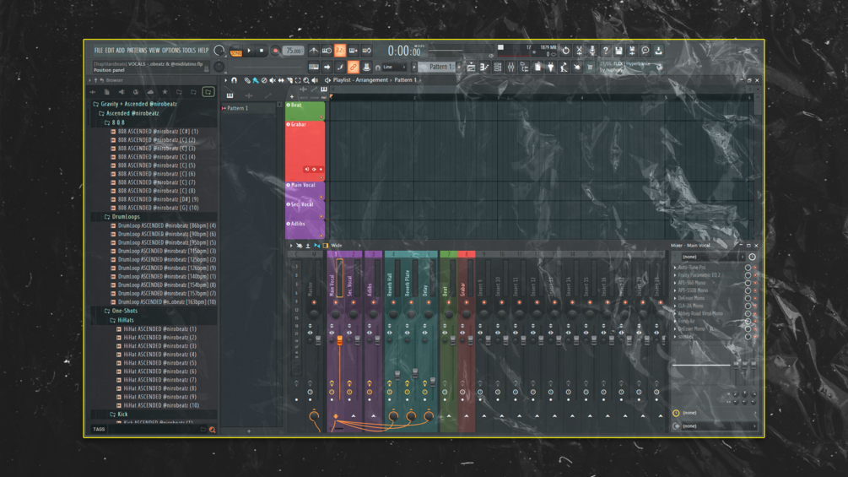Click the Play button in transport

[x=249, y=51]
